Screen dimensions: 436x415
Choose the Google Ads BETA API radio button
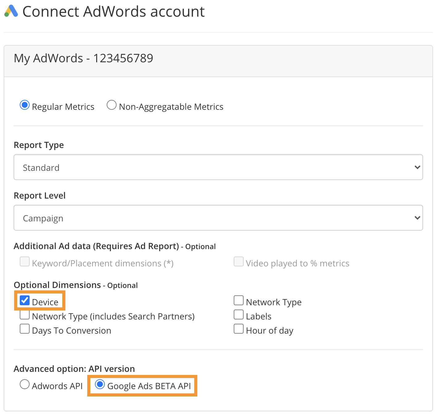coord(100,384)
